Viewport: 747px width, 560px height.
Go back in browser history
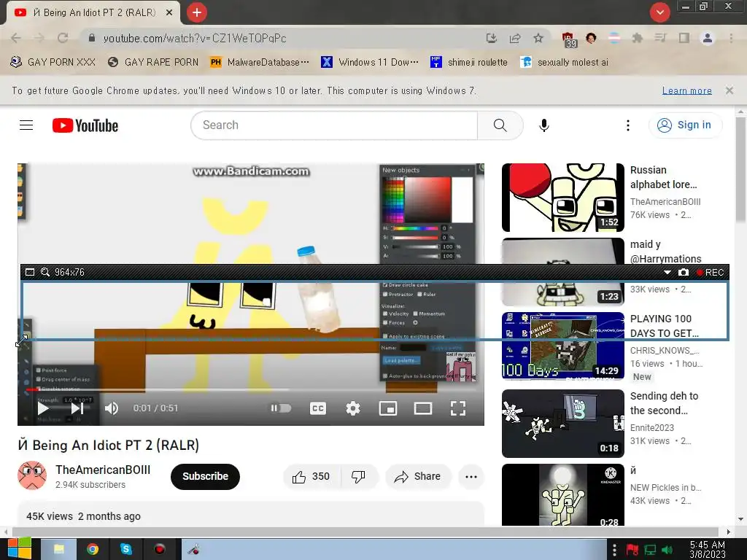click(16, 38)
